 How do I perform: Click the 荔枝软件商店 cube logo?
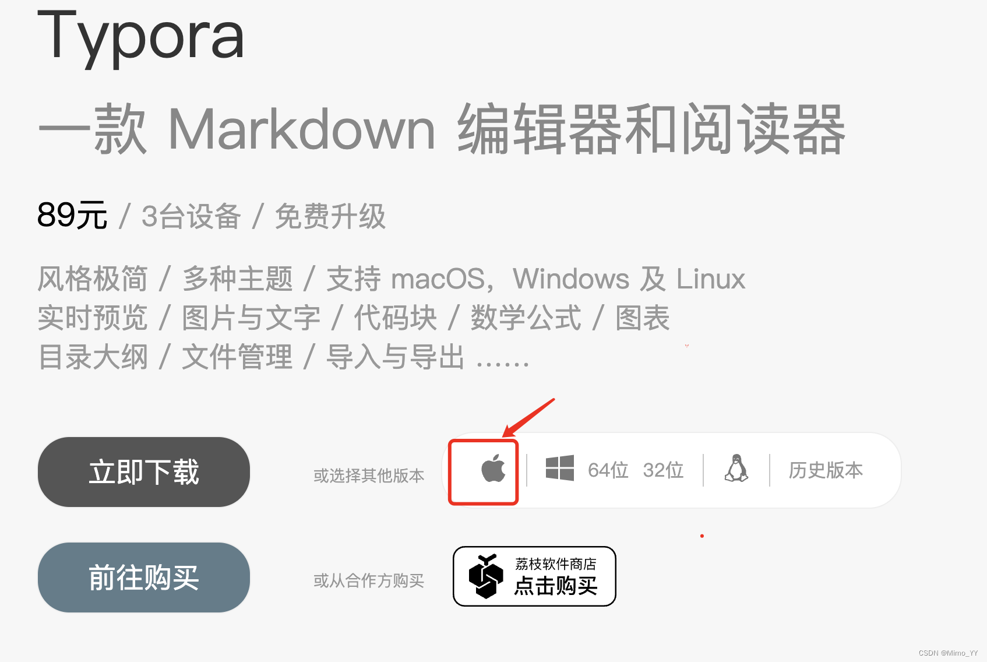click(486, 576)
